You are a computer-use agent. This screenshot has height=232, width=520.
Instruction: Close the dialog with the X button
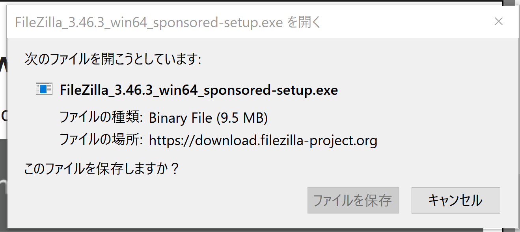499,22
